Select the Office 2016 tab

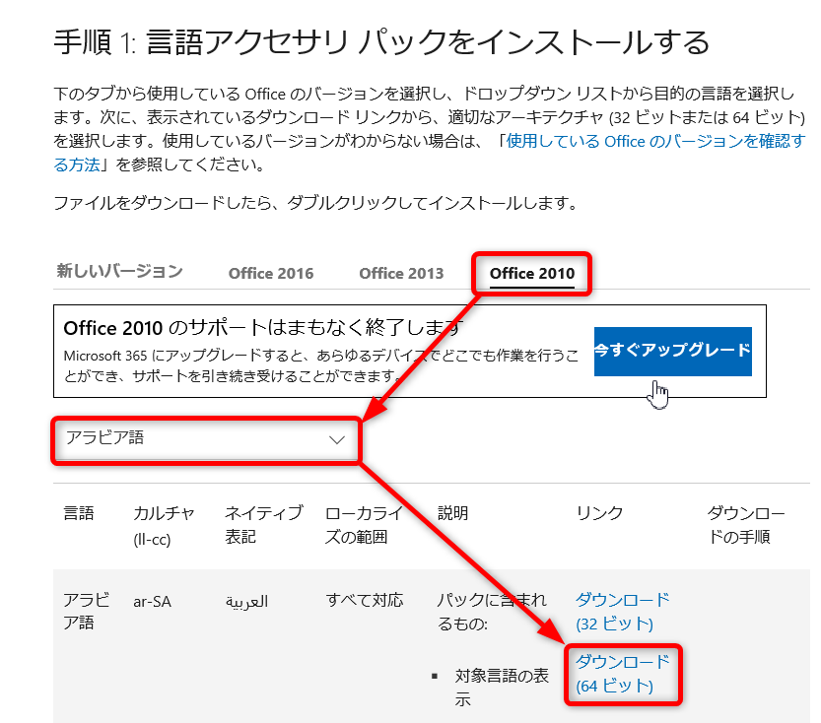click(x=271, y=274)
